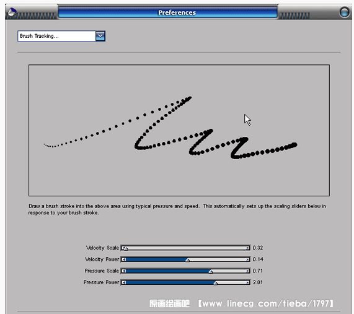This screenshot has height=314, width=354.
Task: Click the dropdown arrow beside Brush Tracking
Action: point(100,36)
